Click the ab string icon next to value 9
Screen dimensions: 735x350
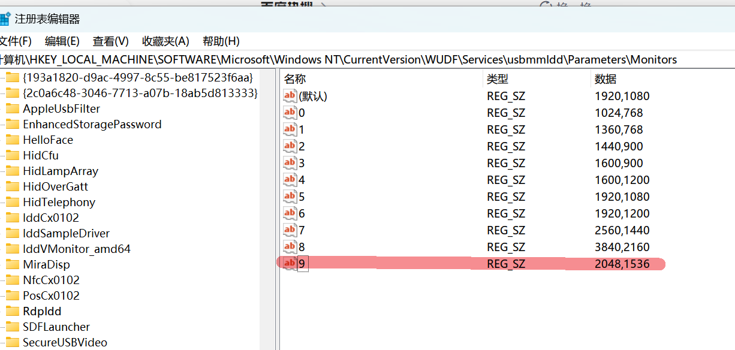289,263
